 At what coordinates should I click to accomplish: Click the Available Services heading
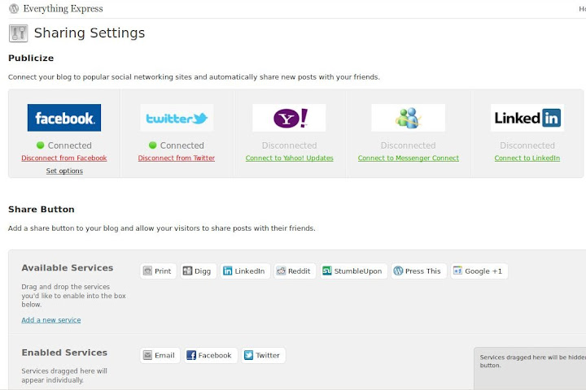(68, 268)
